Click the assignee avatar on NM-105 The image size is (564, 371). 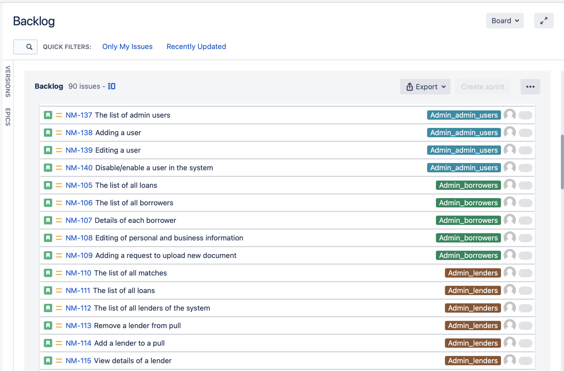[510, 185]
